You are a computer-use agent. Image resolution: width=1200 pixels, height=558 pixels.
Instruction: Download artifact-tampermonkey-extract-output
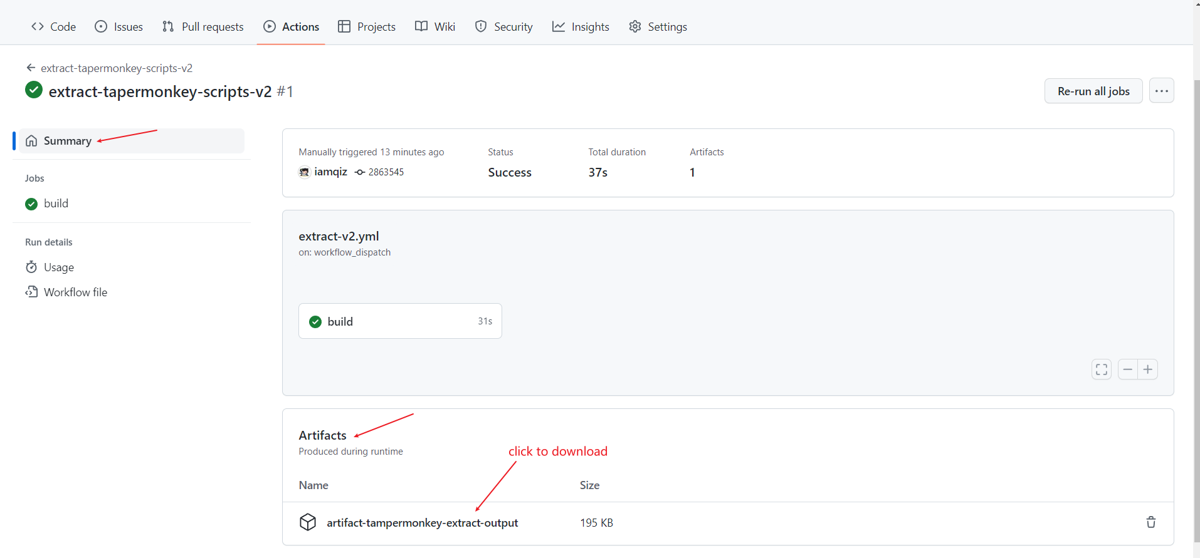[x=422, y=523]
